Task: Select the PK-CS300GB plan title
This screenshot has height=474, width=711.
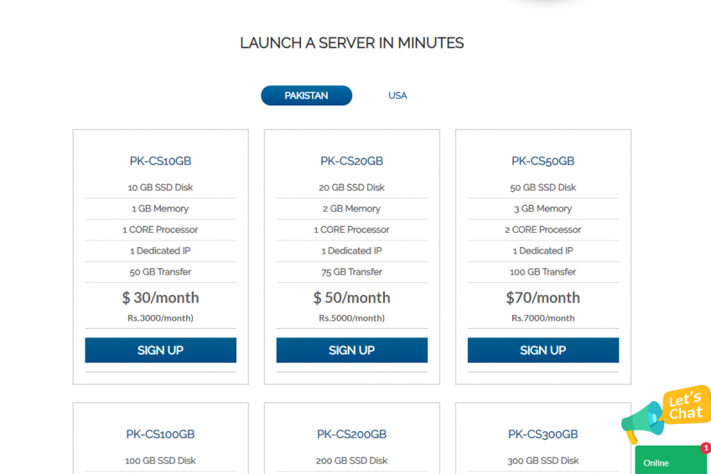Action: [542, 434]
